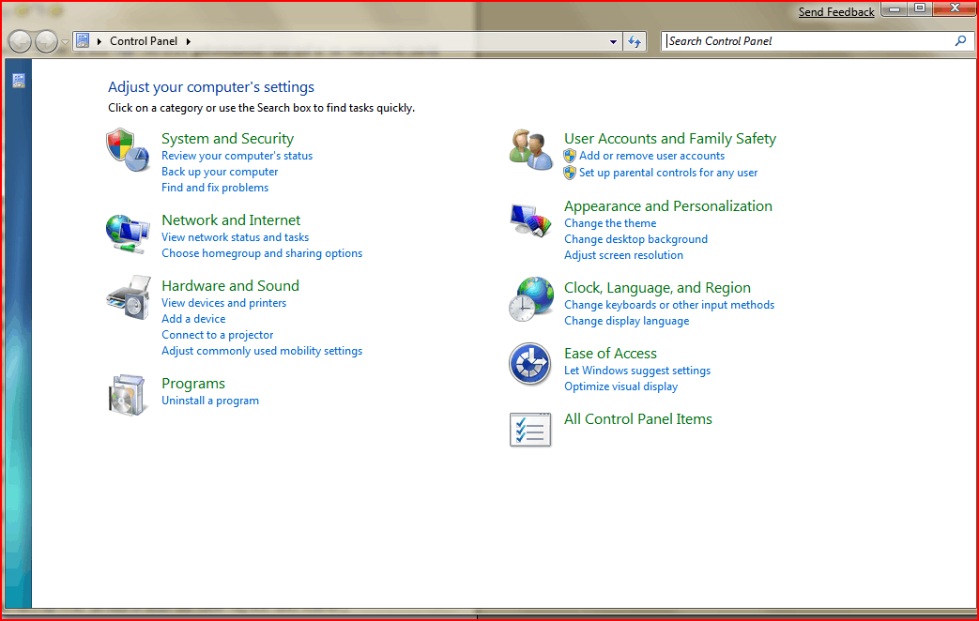The width and height of the screenshot is (979, 621).
Task: Open Find and fix problems
Action: [x=215, y=188]
